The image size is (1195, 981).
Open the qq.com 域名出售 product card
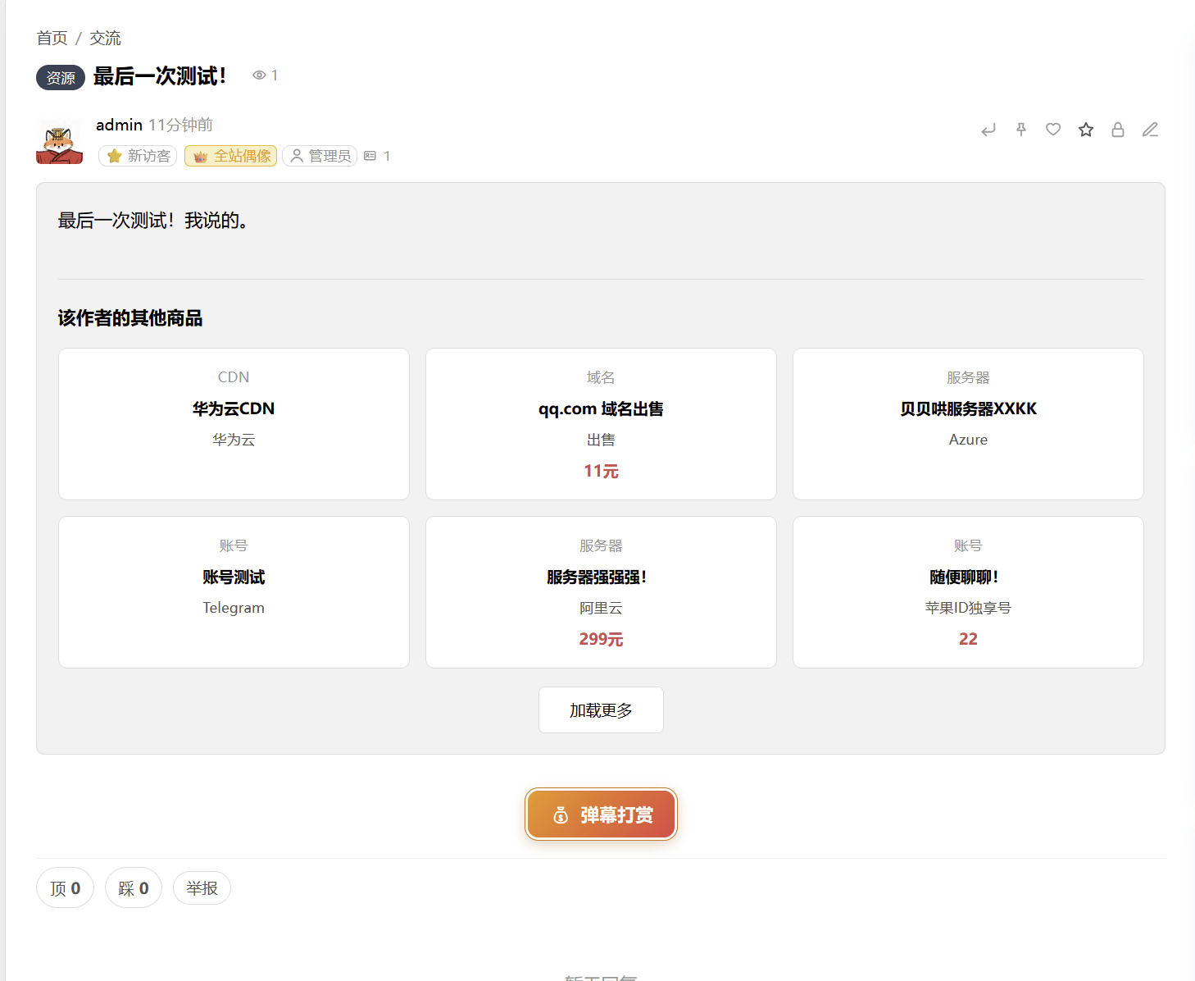601,424
